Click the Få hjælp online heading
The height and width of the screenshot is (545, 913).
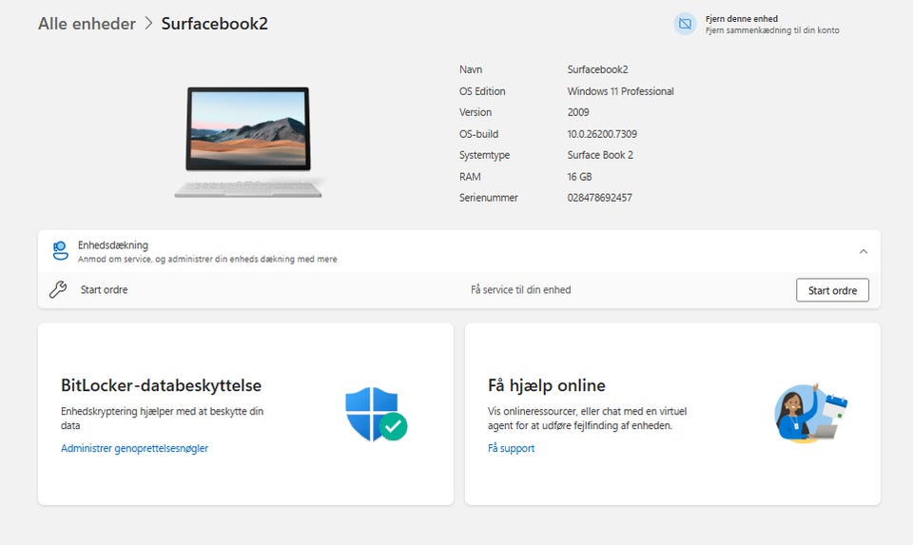[546, 385]
